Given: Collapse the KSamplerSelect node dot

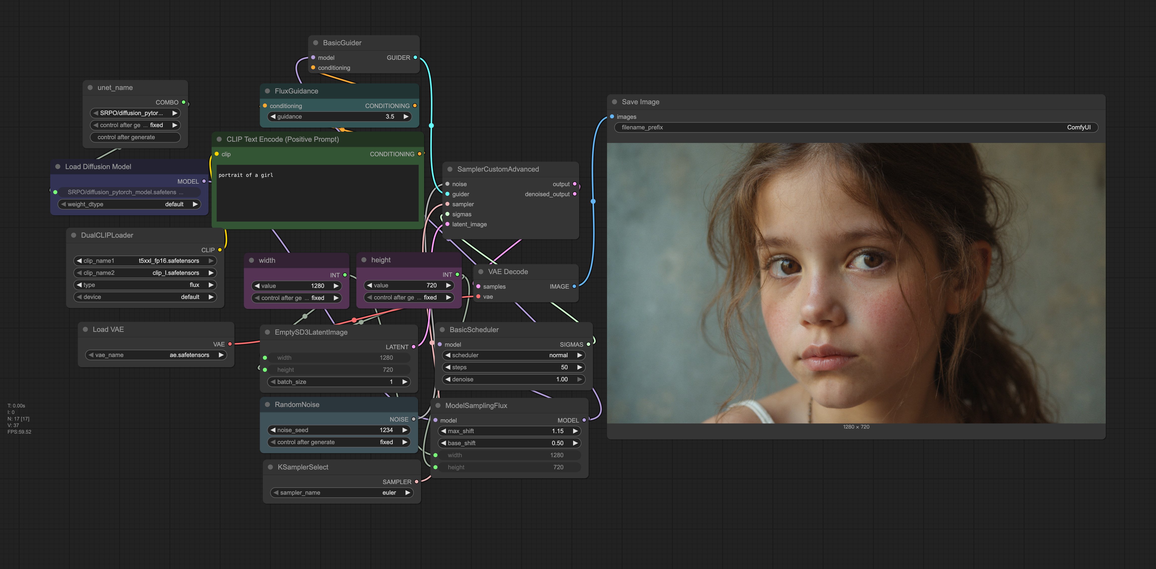Looking at the screenshot, I should click(x=270, y=467).
